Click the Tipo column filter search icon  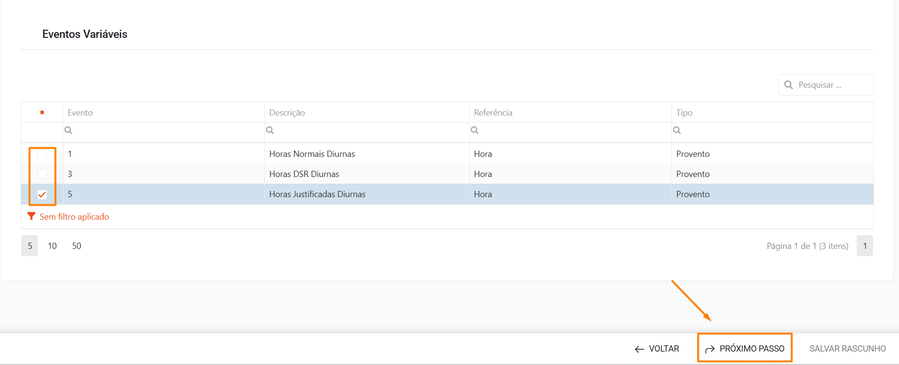coord(677,130)
